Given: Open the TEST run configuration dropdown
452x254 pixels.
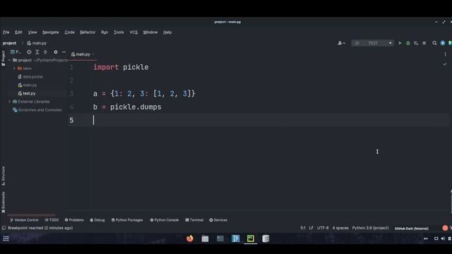Looking at the screenshot, I should point(372,43).
